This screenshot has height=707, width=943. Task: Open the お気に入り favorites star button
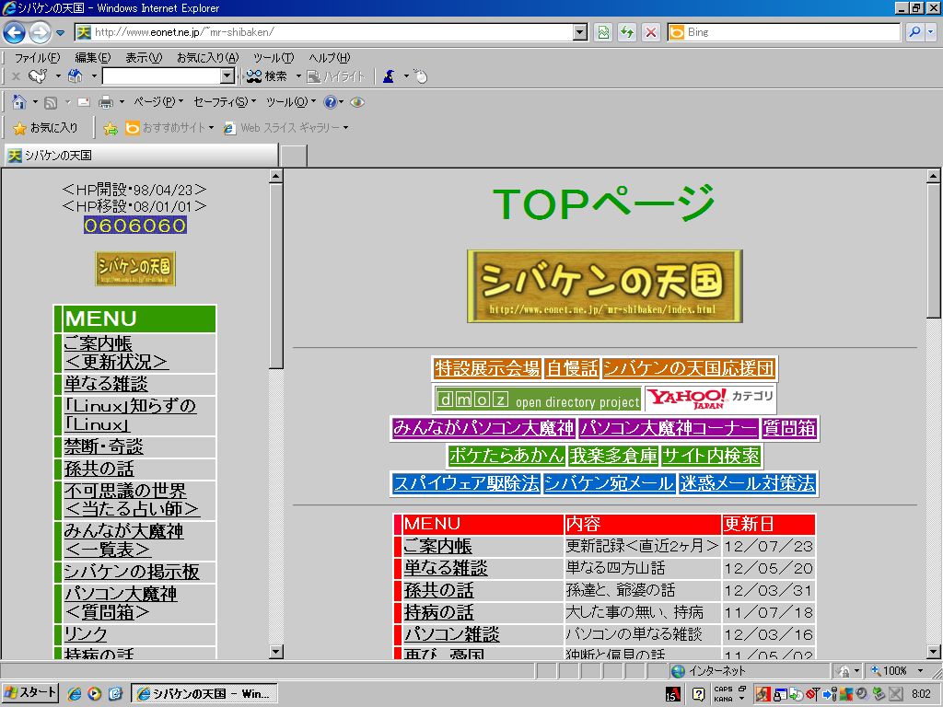46,127
